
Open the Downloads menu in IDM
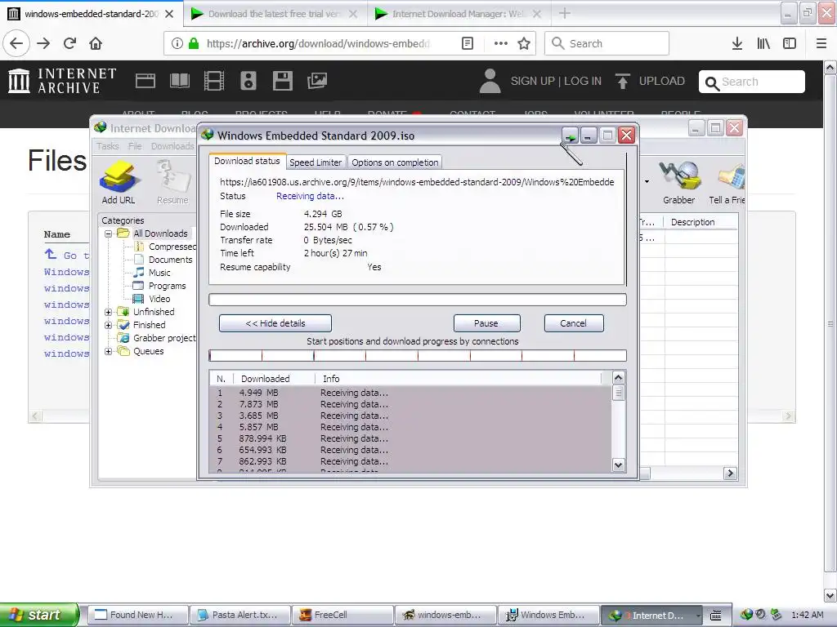pos(172,146)
